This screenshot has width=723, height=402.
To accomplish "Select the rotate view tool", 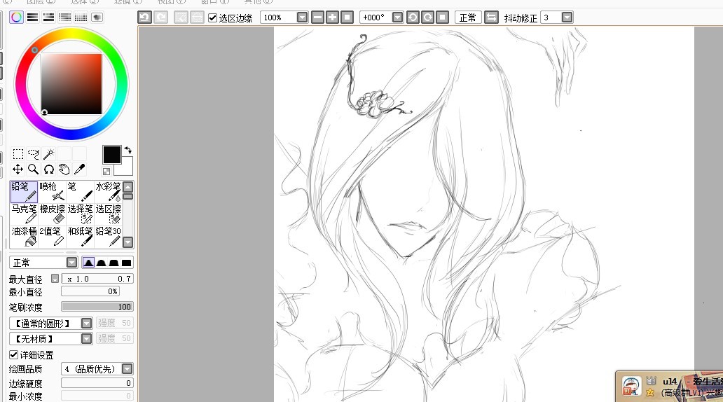I will [x=48, y=169].
